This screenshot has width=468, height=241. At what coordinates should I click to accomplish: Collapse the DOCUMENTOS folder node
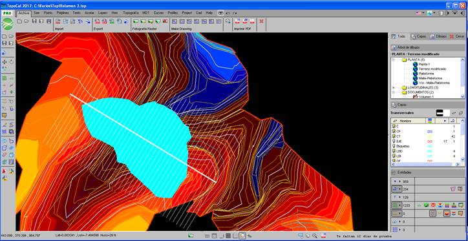tap(394, 92)
